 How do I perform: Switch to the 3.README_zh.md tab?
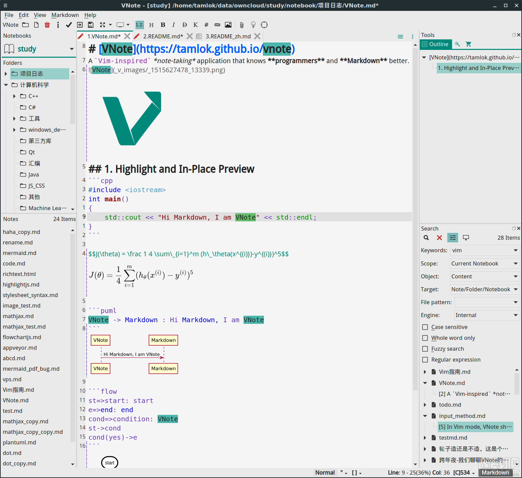(228, 36)
